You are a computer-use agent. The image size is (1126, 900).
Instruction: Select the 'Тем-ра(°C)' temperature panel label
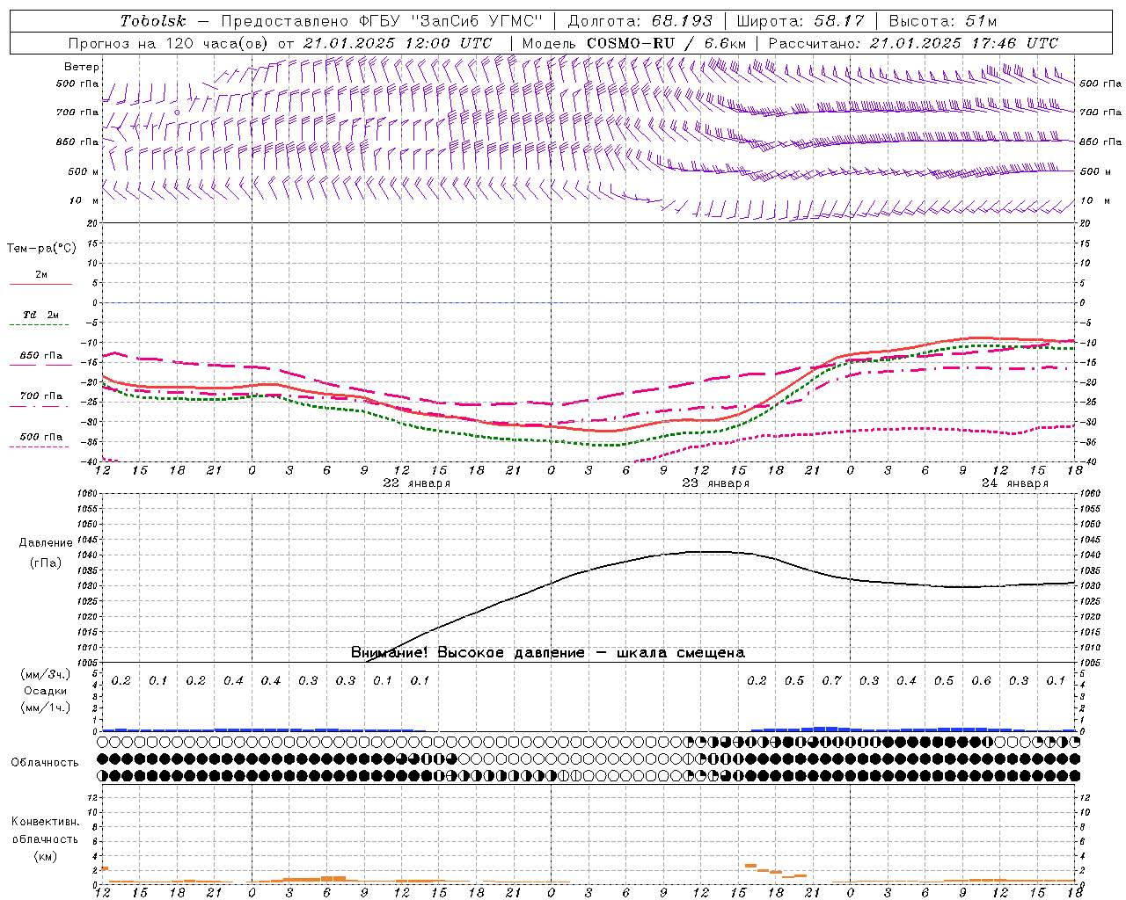[41, 249]
